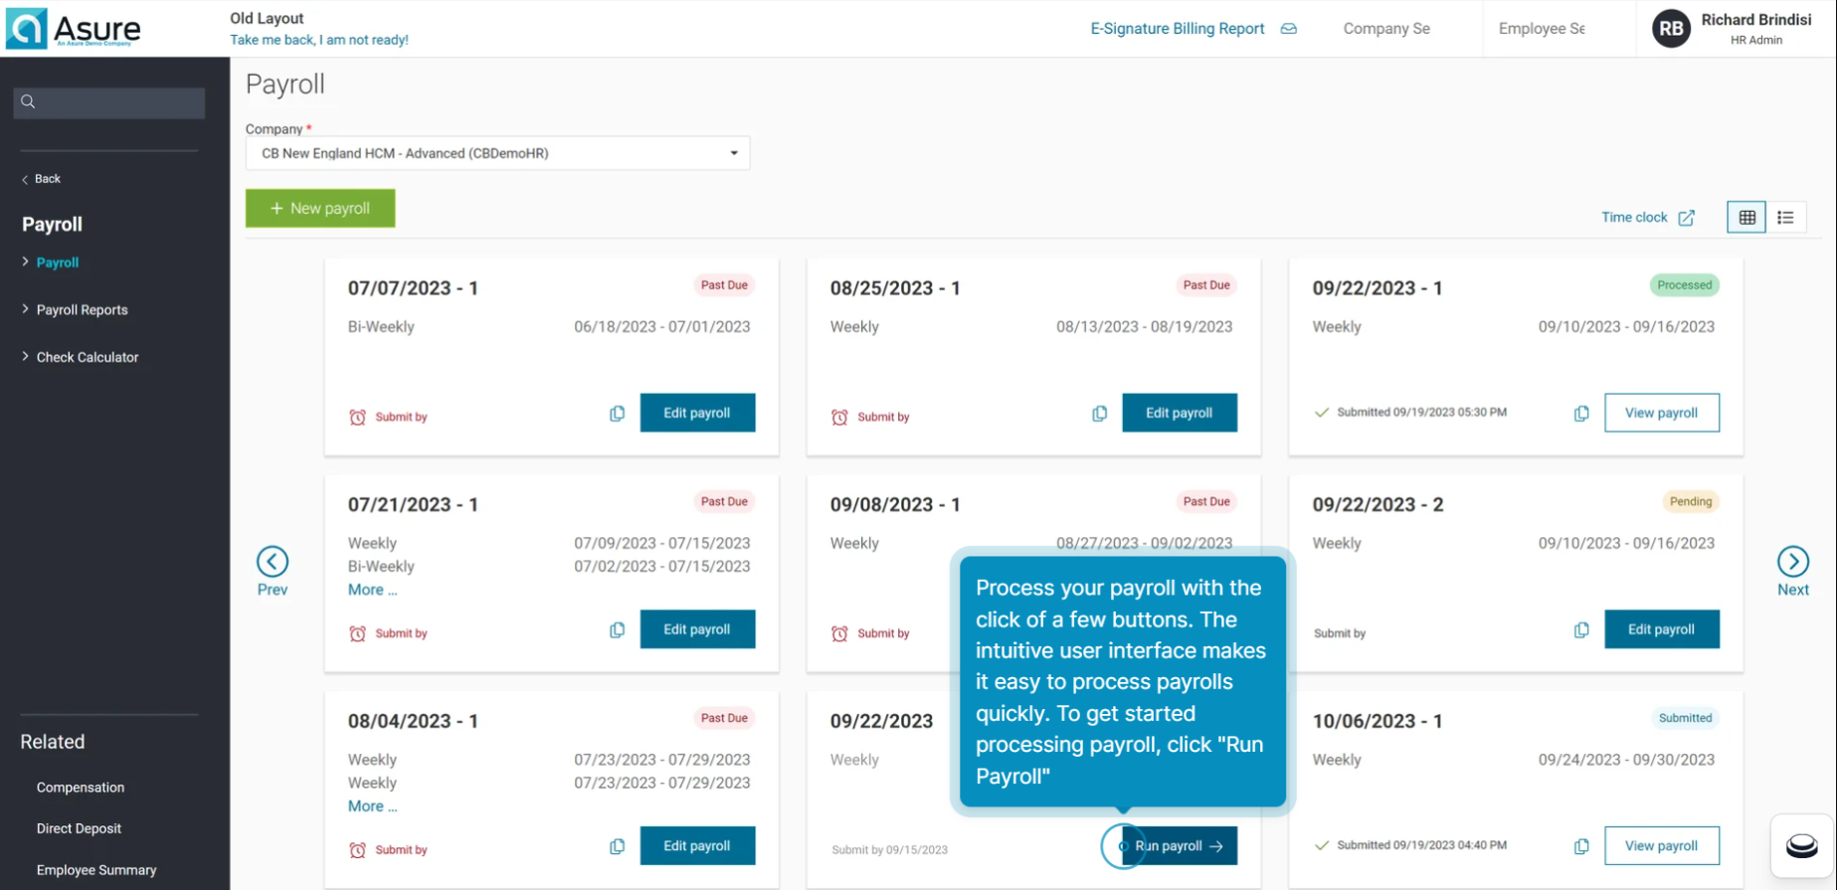
Task: Click 'Take me back, I am not ready!' link
Action: point(319,40)
